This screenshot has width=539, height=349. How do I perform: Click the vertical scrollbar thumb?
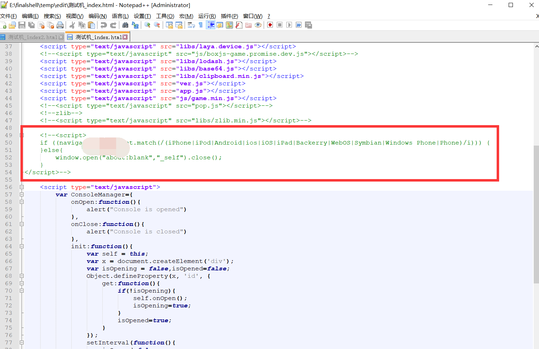tap(536, 212)
